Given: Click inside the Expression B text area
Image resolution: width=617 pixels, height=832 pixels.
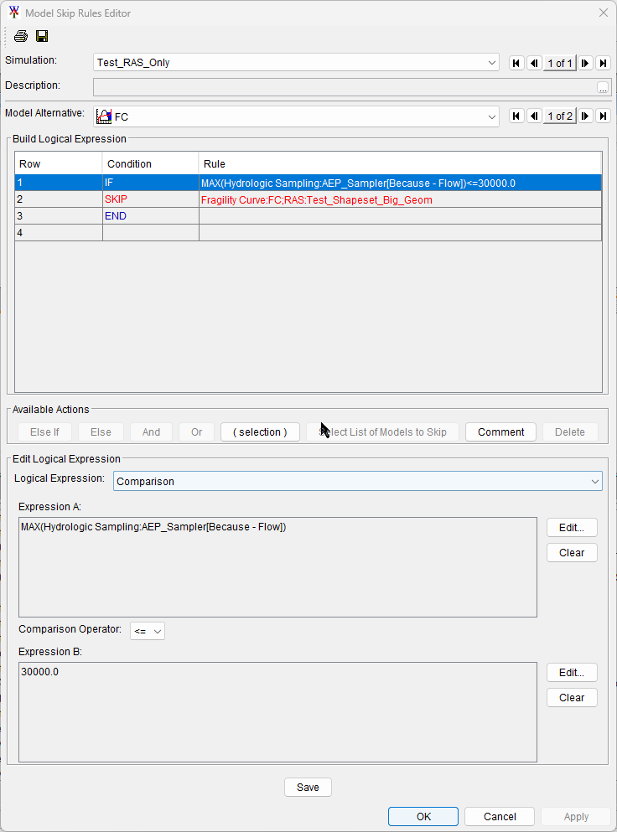Looking at the screenshot, I should (277, 712).
